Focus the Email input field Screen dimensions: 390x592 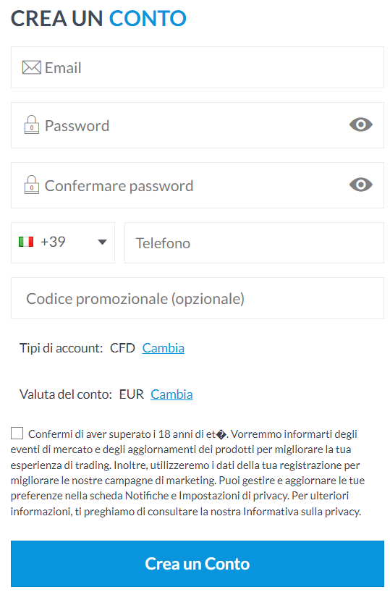point(198,67)
